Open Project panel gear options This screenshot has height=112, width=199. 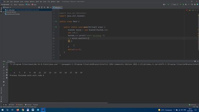(x=48, y=7)
